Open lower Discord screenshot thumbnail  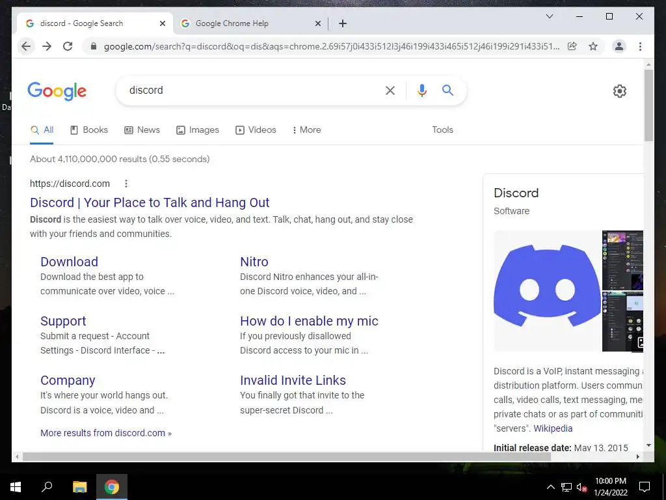coord(622,322)
